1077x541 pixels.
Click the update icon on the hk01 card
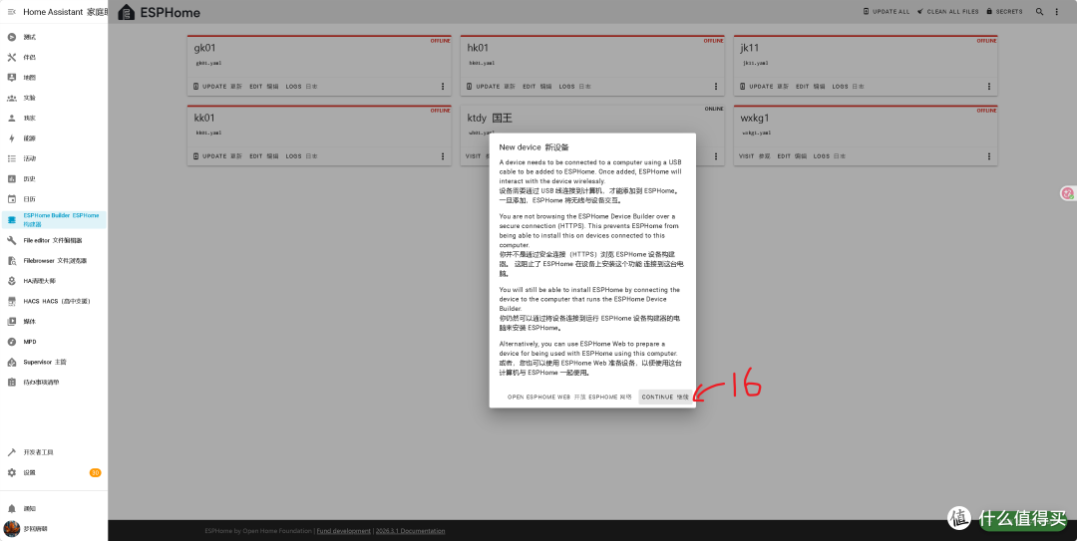(470, 87)
